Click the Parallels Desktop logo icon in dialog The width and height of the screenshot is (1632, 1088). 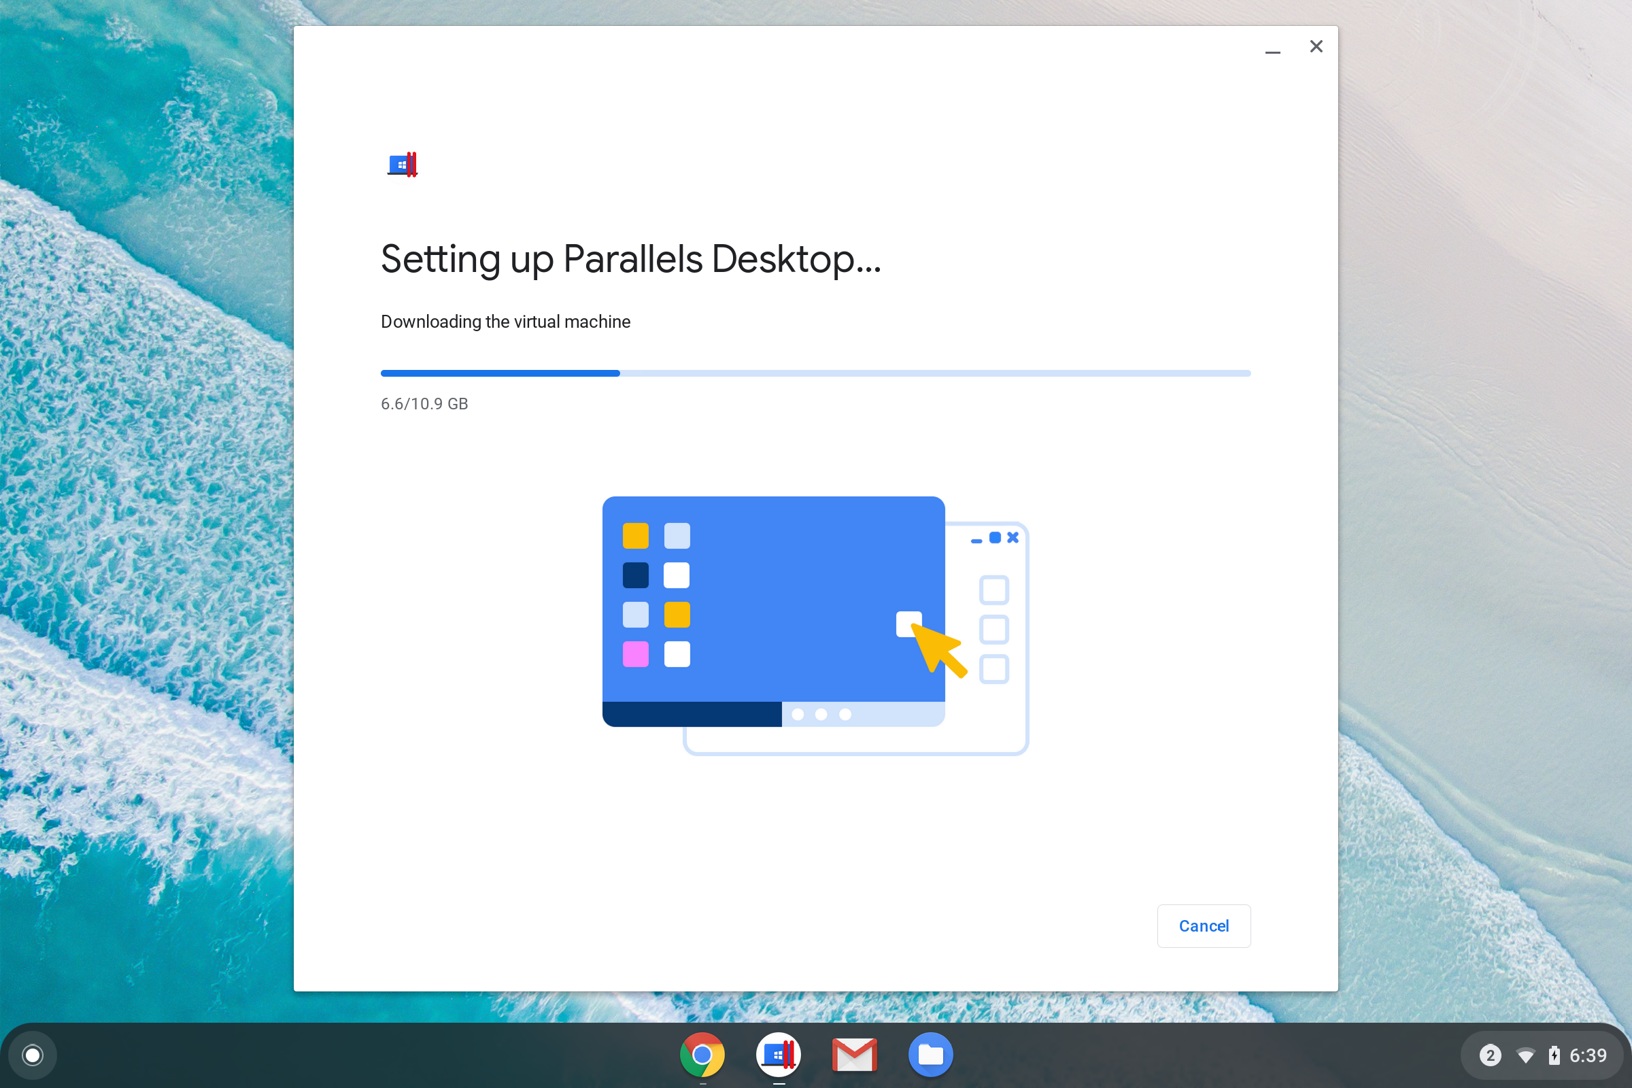tap(403, 165)
